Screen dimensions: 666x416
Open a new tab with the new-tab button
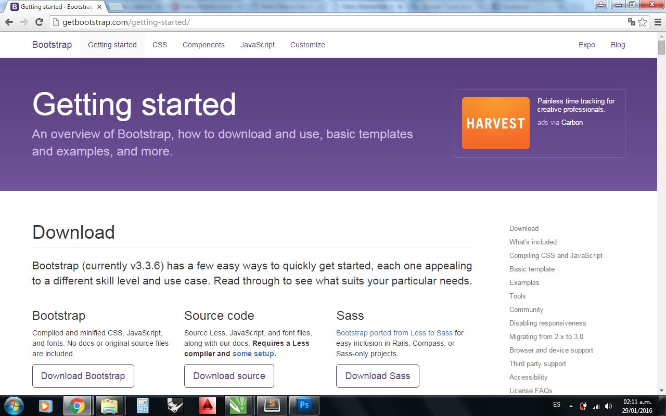[x=116, y=7]
